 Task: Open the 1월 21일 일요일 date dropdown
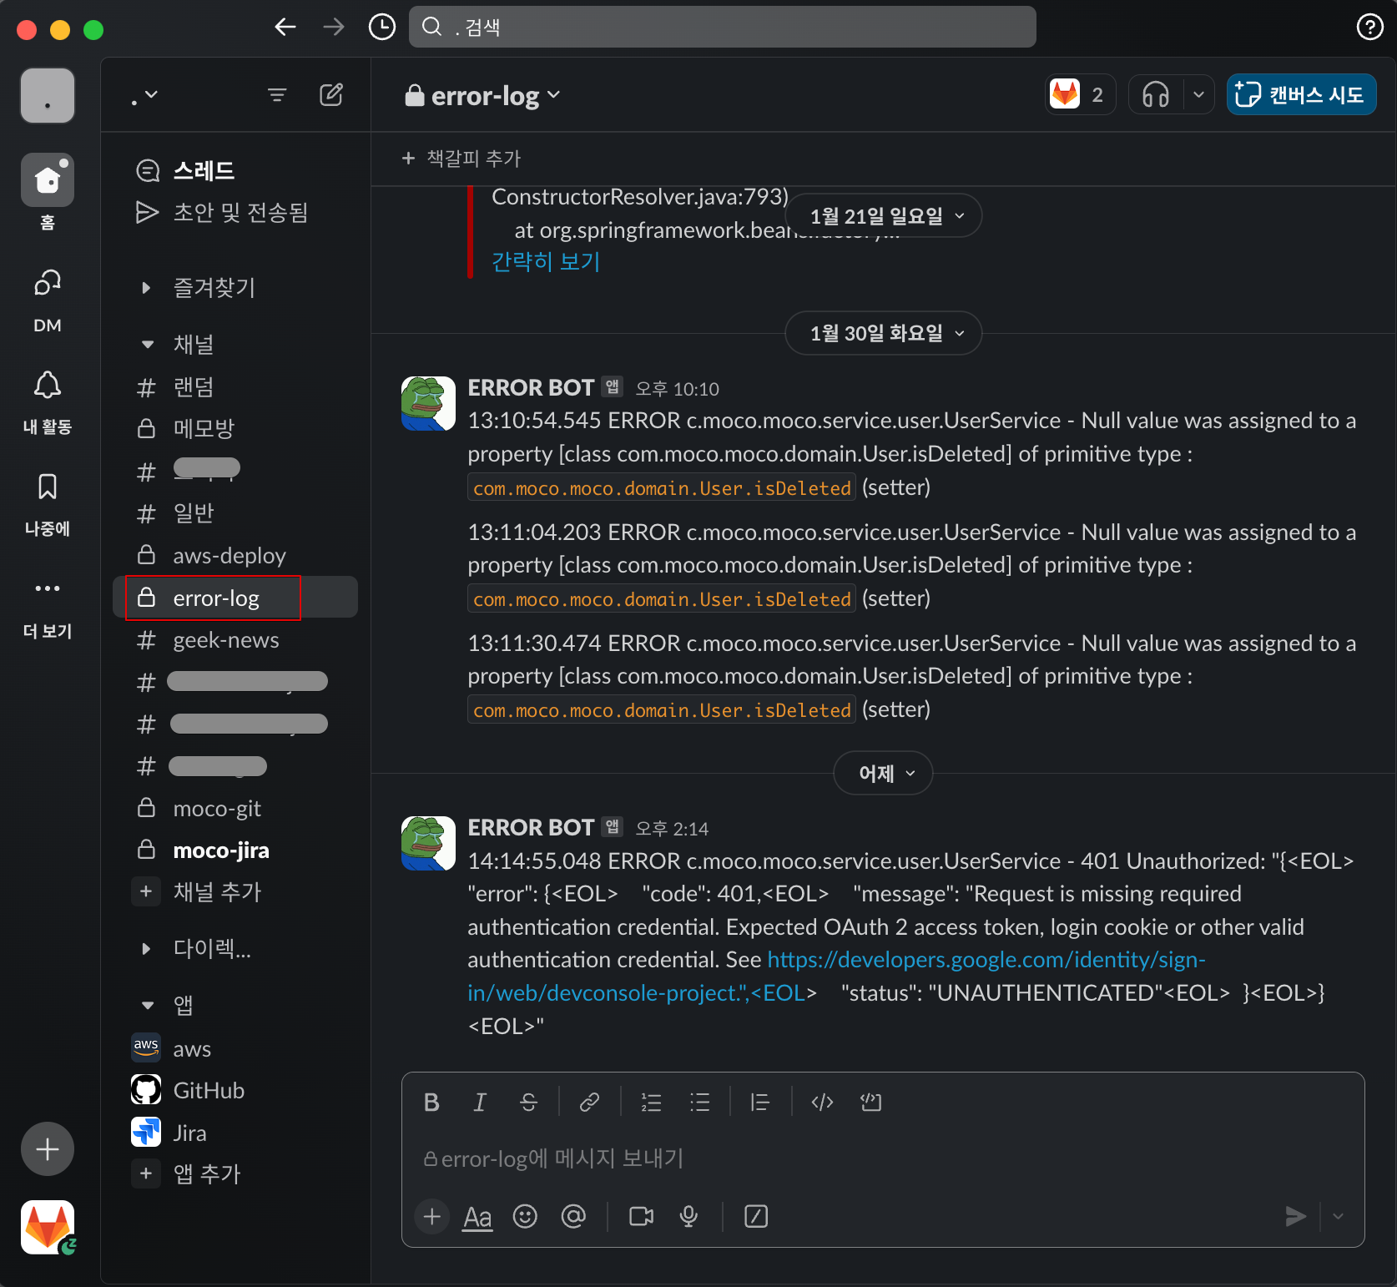885,216
